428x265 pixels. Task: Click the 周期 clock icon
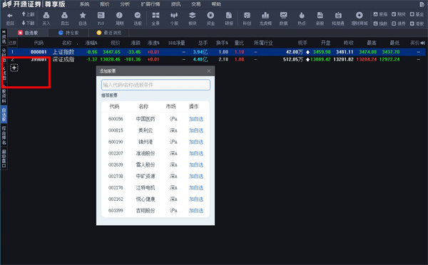click(119, 16)
